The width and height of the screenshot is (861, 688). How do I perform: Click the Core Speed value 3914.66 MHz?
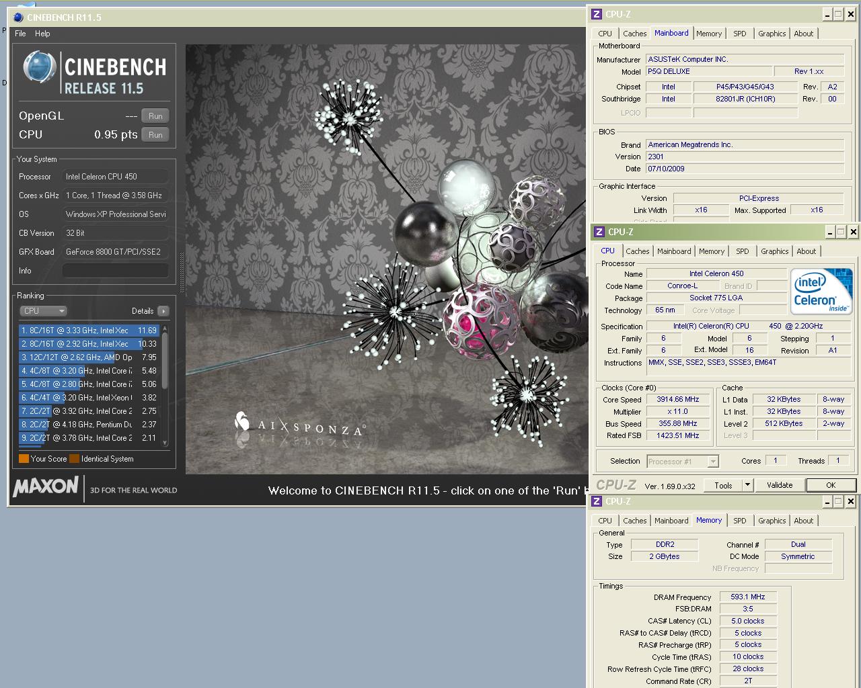click(678, 399)
